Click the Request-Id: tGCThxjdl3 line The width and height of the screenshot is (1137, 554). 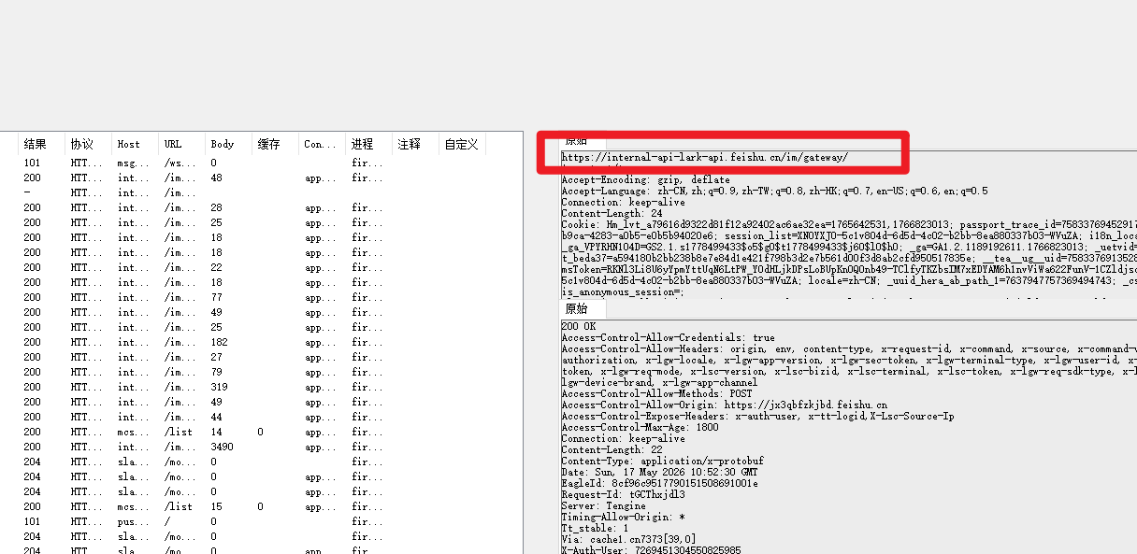[x=623, y=494]
